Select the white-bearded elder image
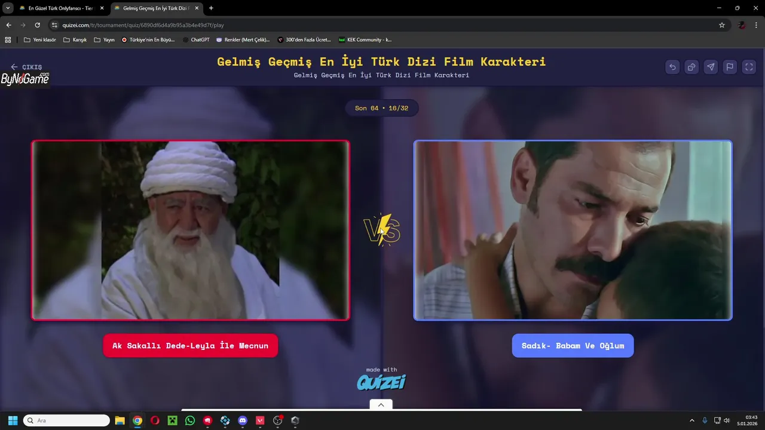The image size is (765, 430). 191,231
